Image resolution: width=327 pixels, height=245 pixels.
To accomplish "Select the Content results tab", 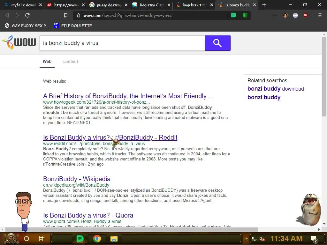I will [70, 62].
